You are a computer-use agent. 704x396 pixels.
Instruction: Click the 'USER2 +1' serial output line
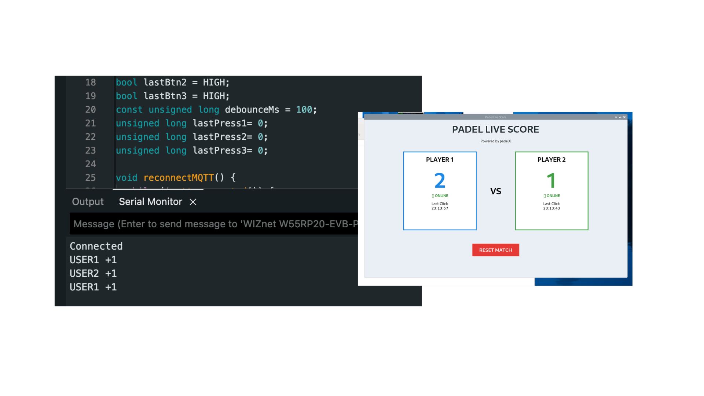point(93,273)
